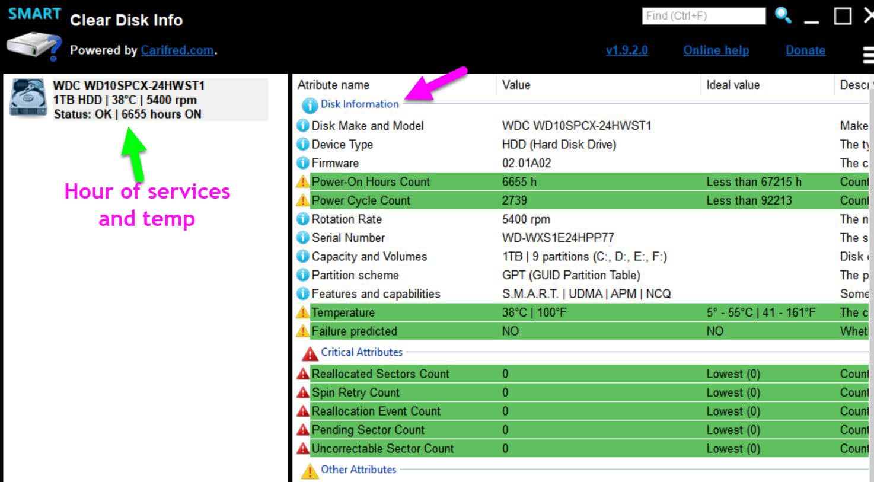Viewport: 874px width, 482px height.
Task: Click warning icon beside Power Cycle Count
Action: (x=303, y=200)
